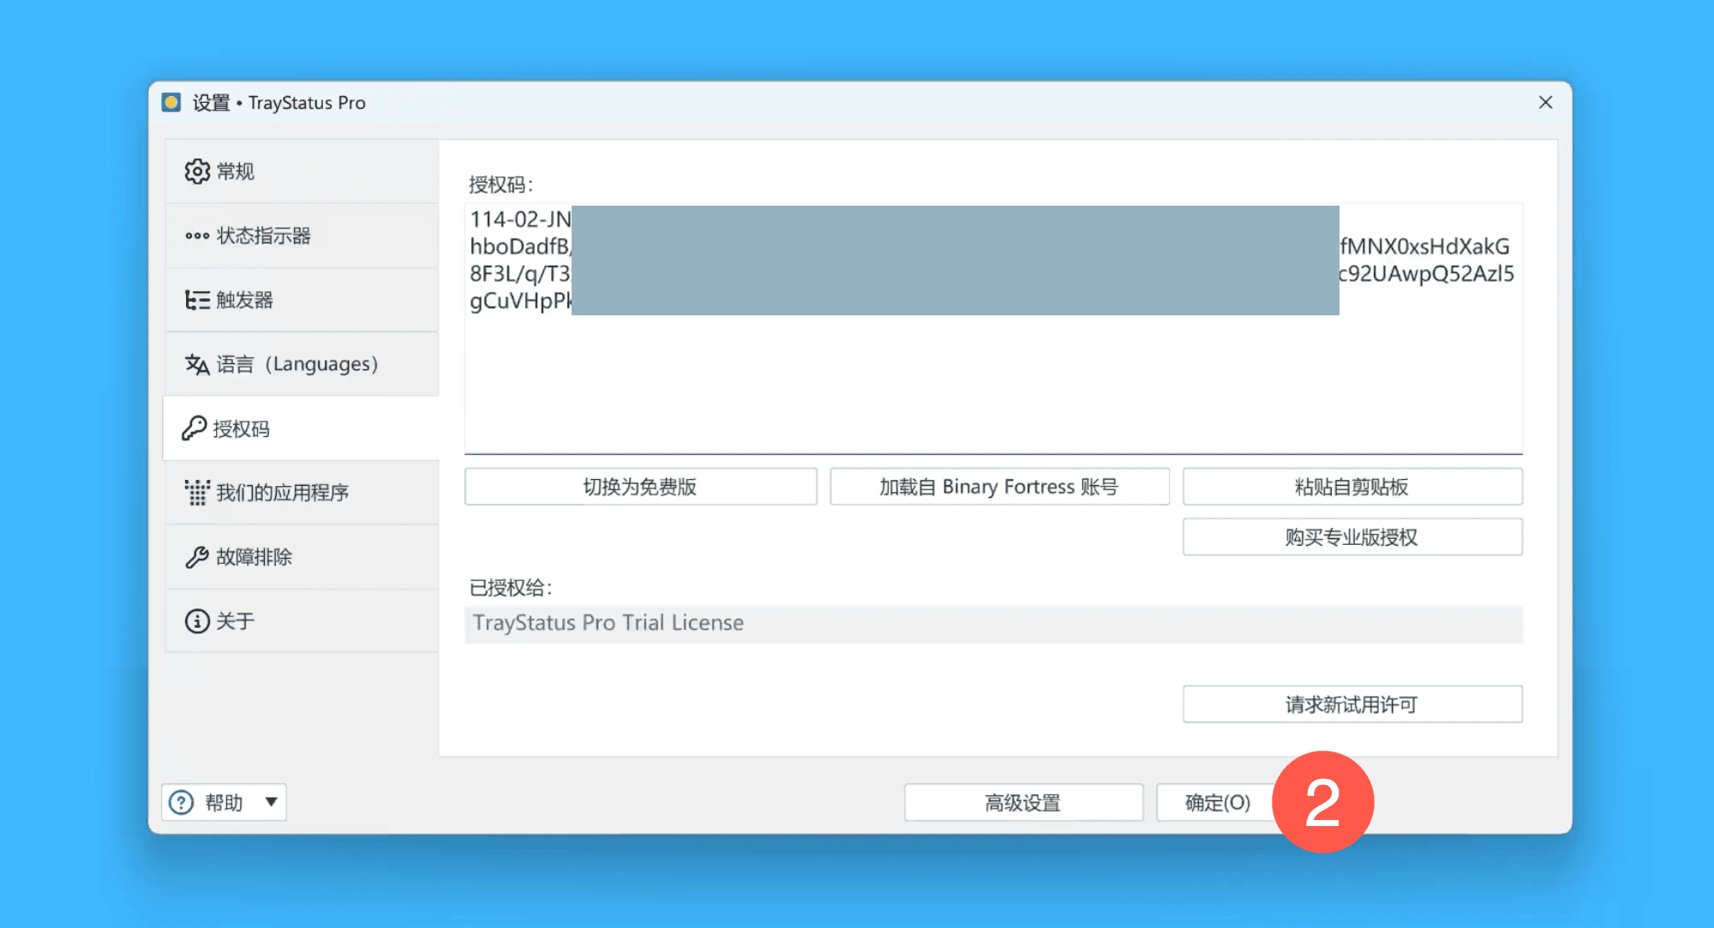Open 高级设置
This screenshot has width=1714, height=928.
coord(1023,803)
